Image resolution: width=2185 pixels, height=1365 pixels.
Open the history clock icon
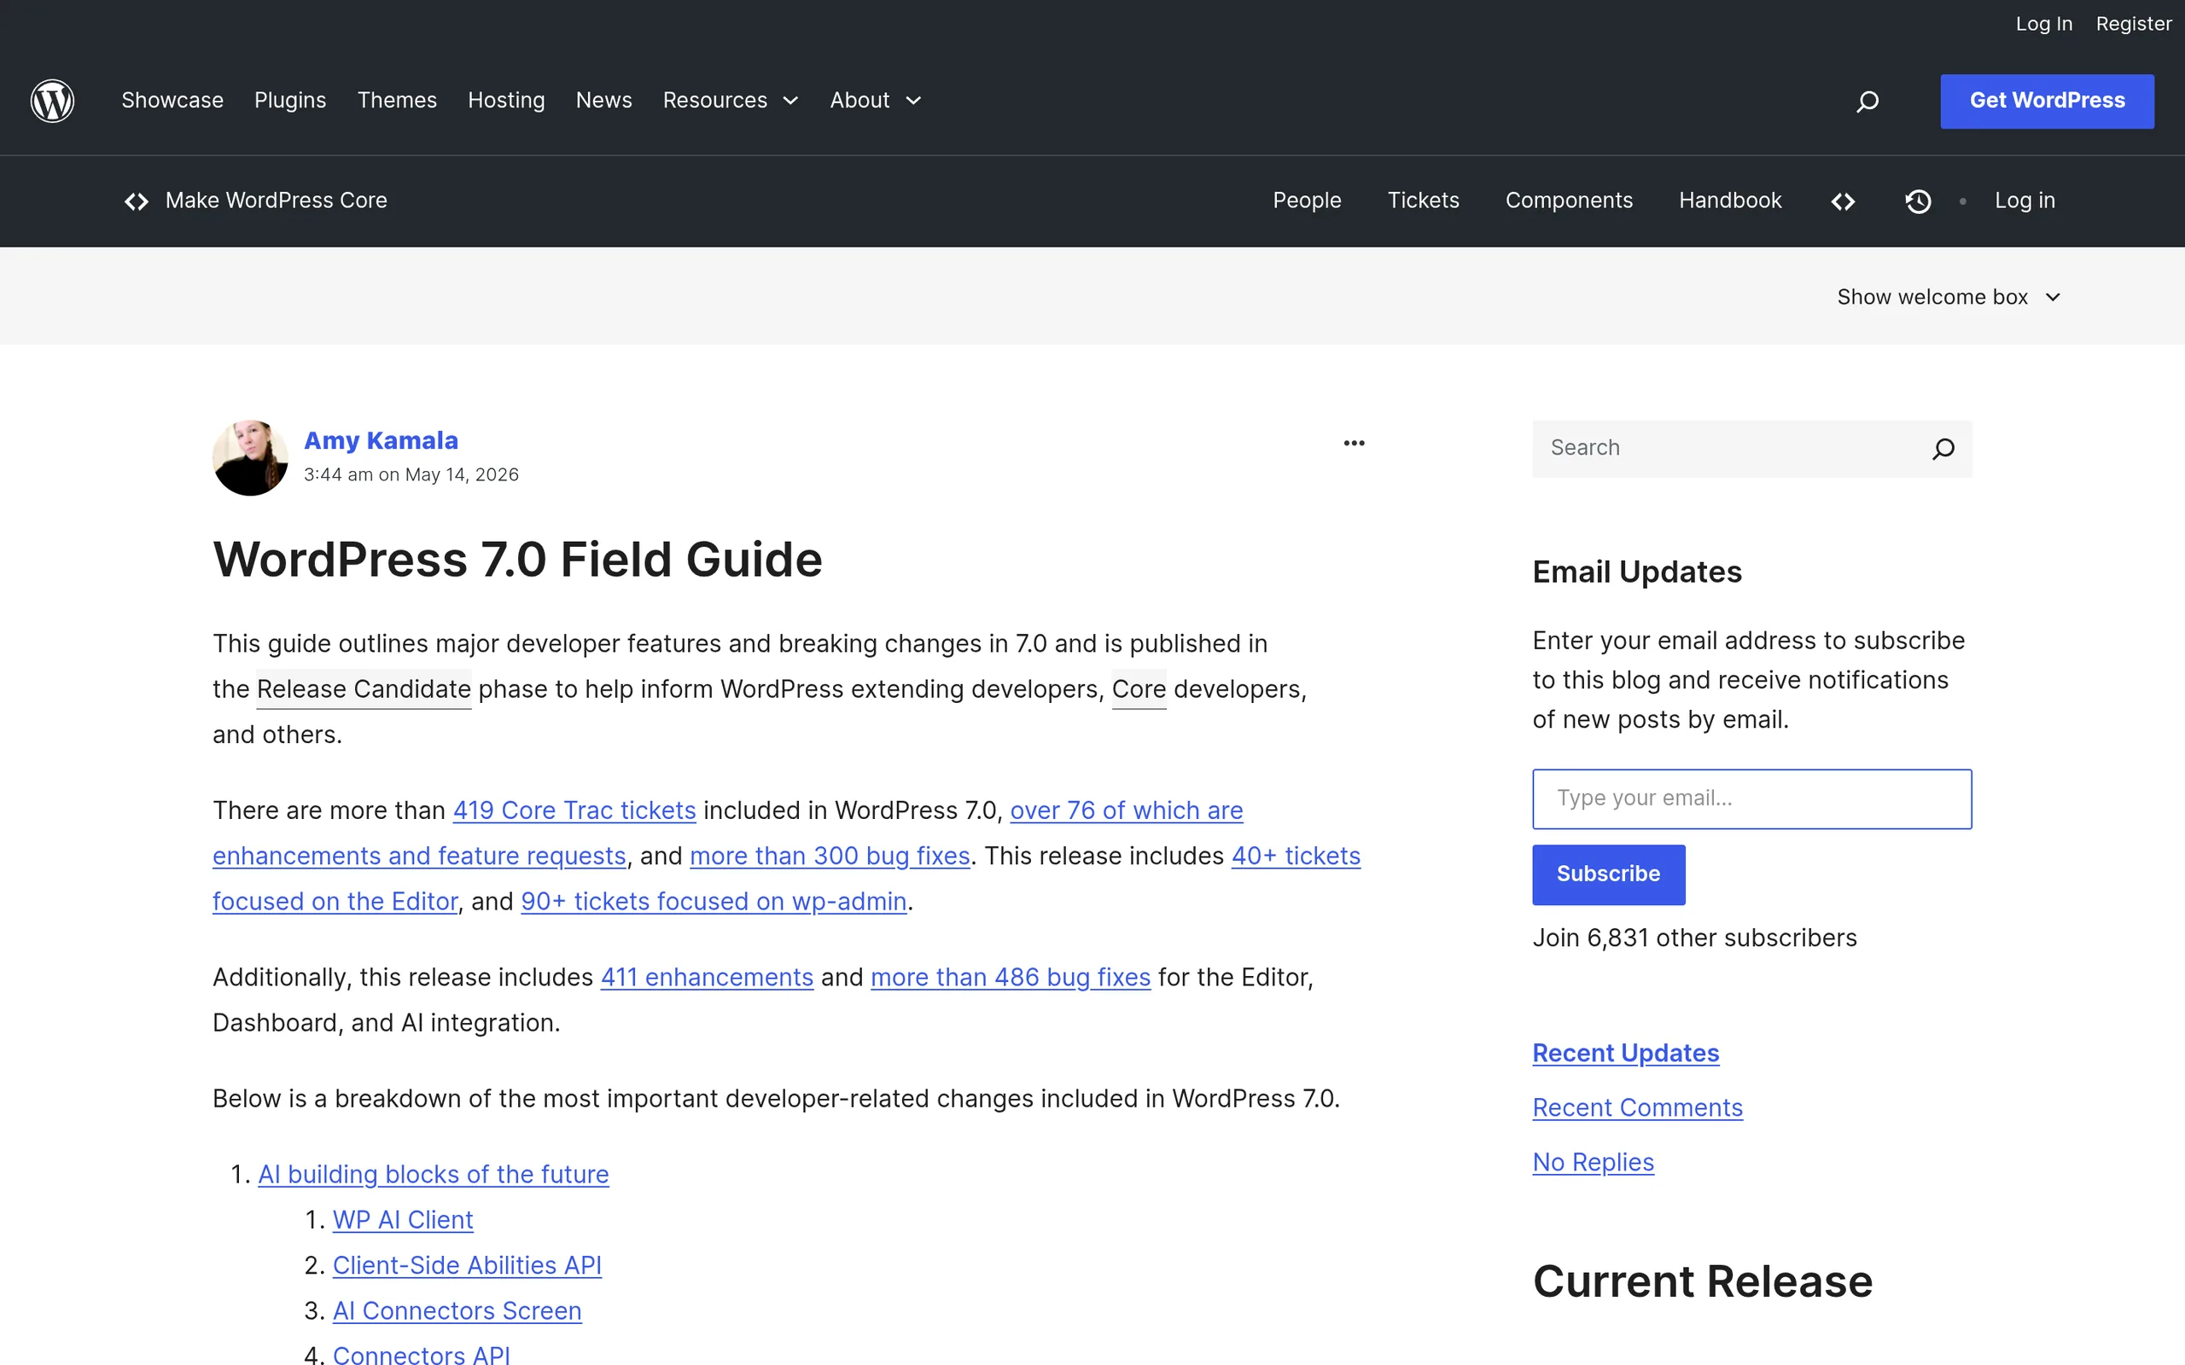coord(1918,201)
